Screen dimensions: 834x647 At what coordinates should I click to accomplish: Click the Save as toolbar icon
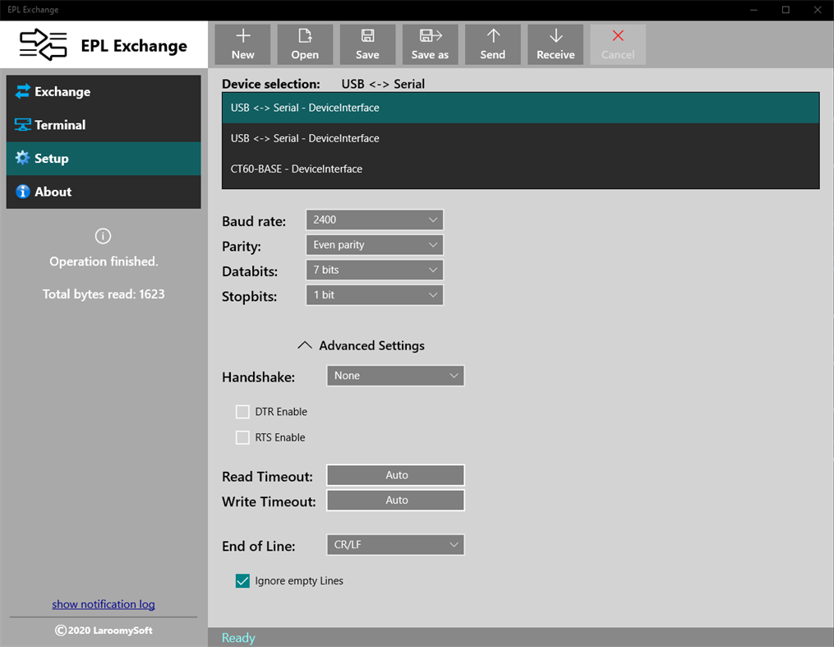[430, 44]
